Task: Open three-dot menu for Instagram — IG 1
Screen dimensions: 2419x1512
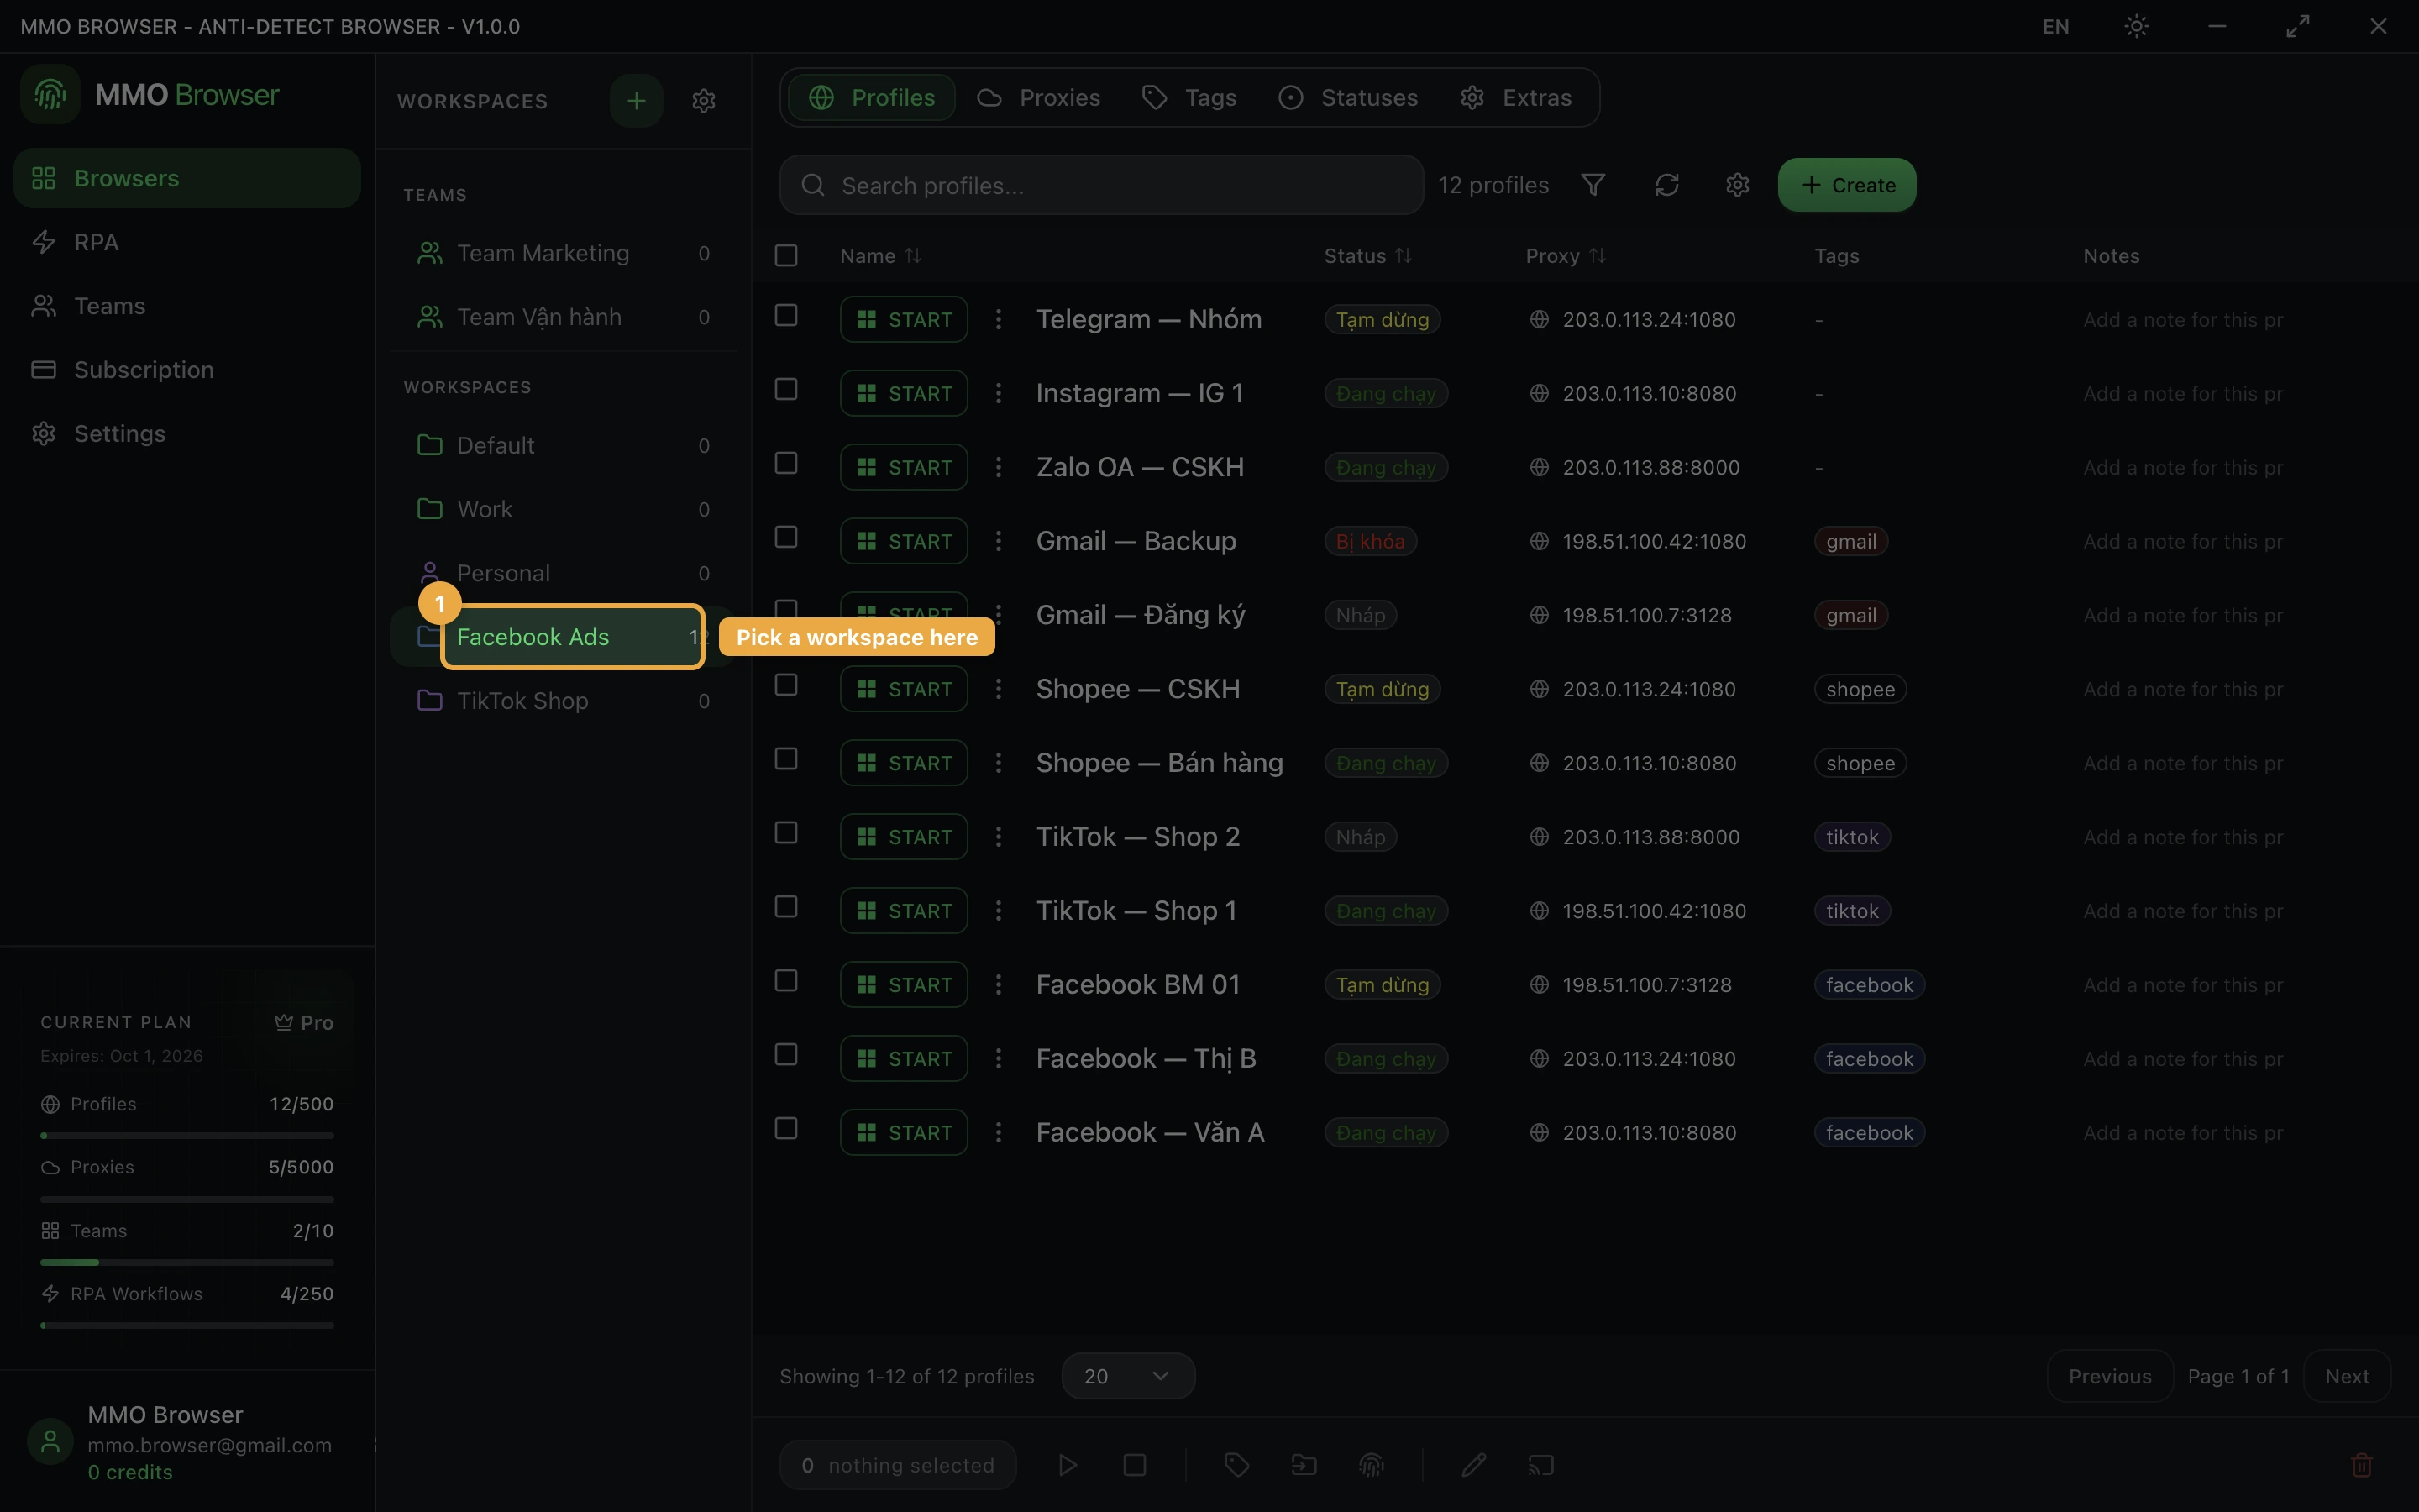Action: (x=998, y=393)
